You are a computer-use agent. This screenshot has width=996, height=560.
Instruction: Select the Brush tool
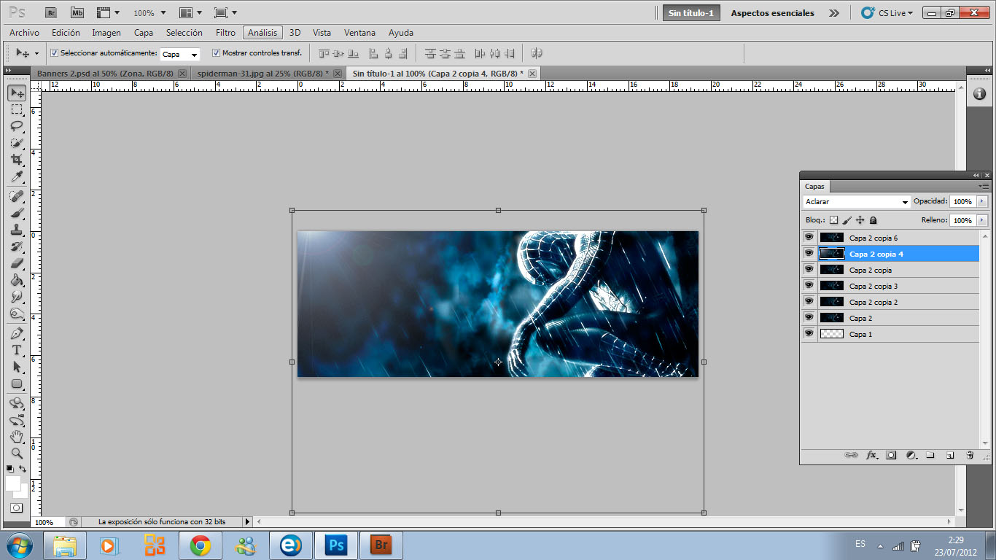click(17, 213)
